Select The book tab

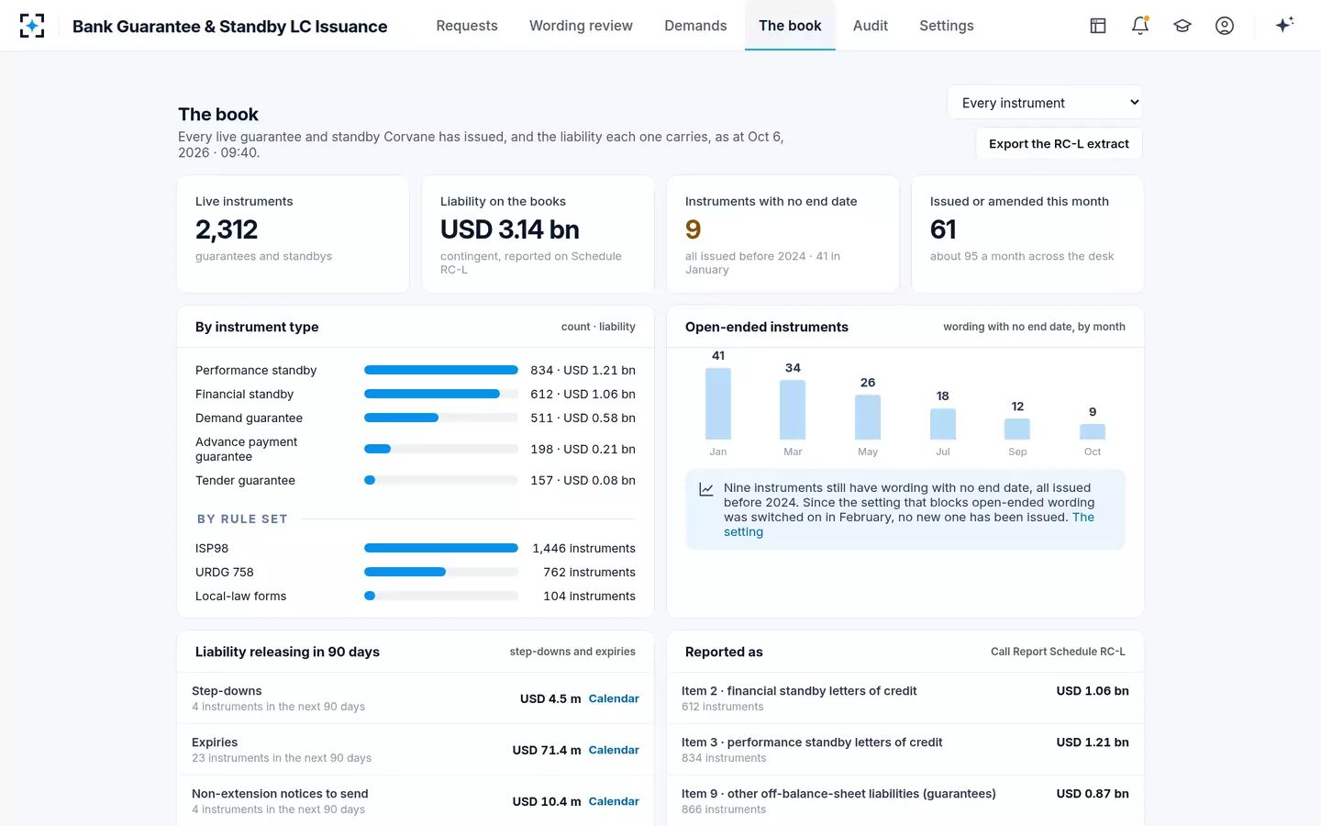click(790, 26)
